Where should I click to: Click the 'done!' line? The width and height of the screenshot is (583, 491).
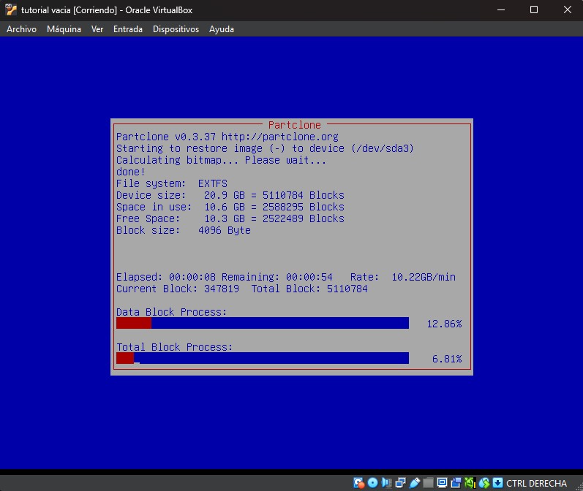[130, 172]
